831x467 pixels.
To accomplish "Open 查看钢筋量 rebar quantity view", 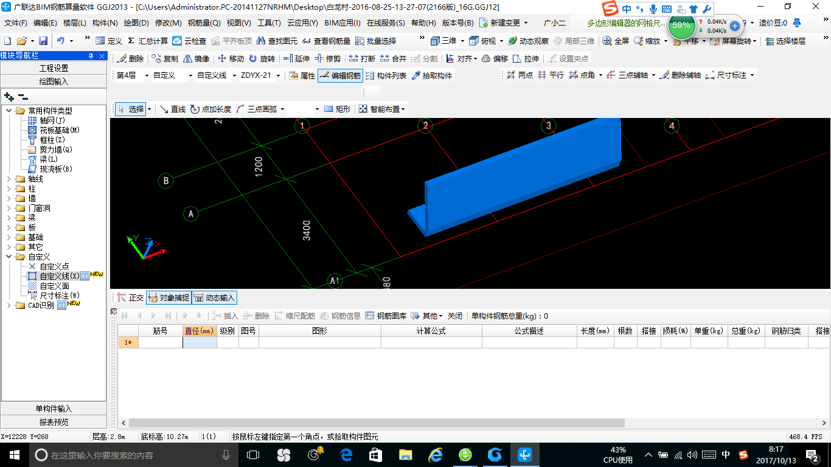I will (x=326, y=41).
